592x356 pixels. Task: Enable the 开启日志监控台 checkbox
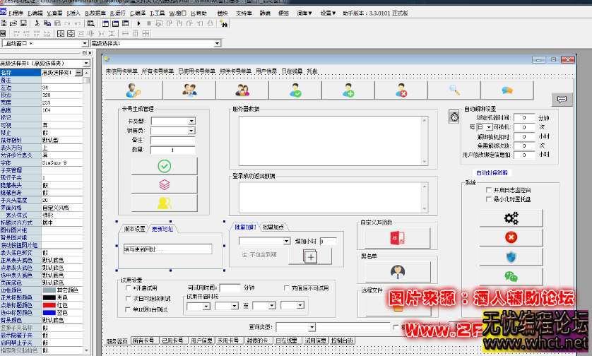coord(489,190)
